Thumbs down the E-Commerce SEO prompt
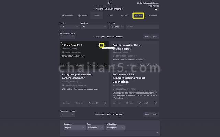 point(147,103)
